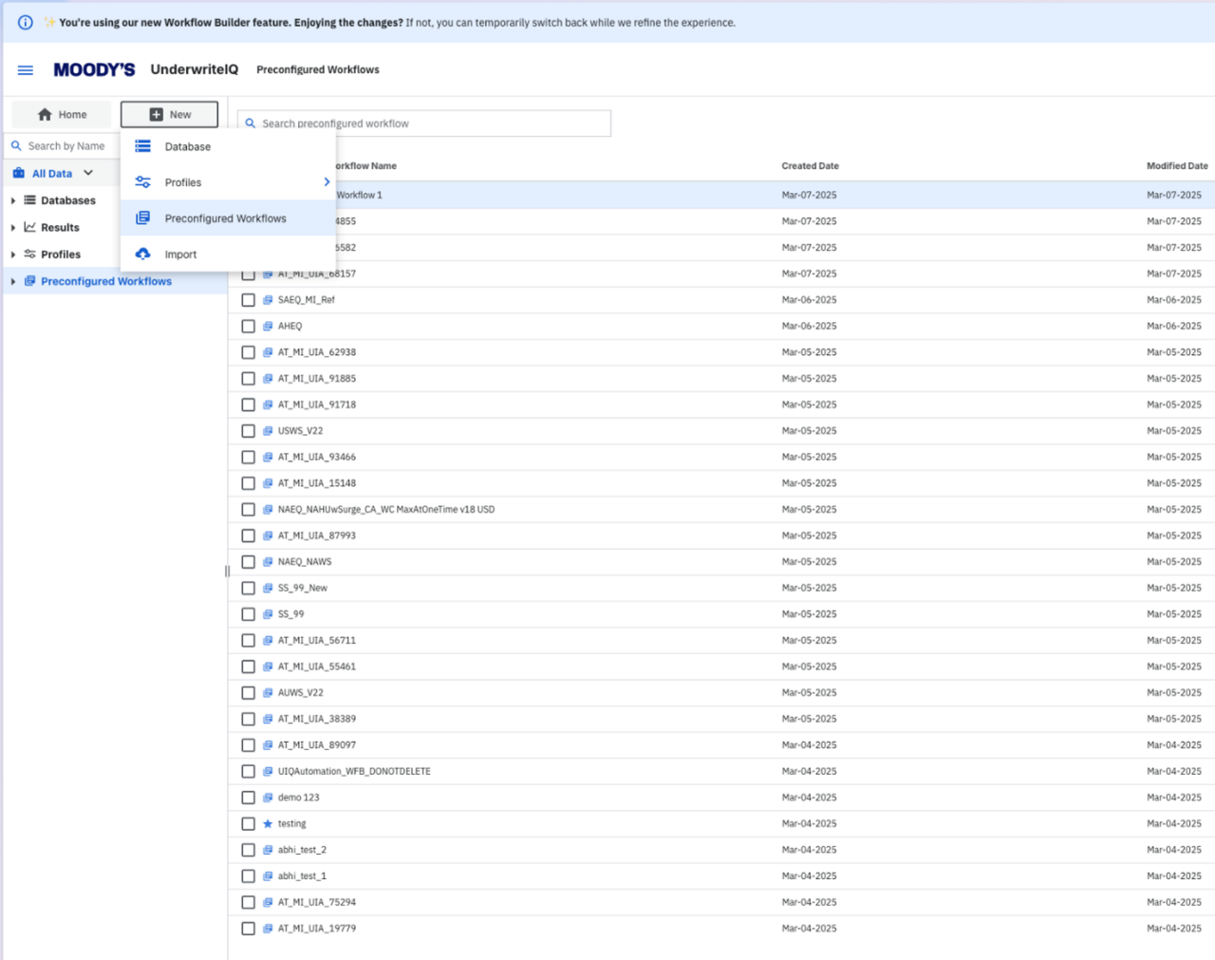Check the checkbox for SAEQ_MI_Ref
The image size is (1215, 960).
click(248, 299)
